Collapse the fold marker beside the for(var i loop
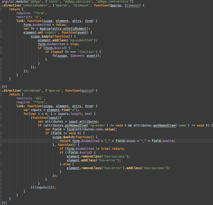The width and height of the screenshot is (213, 205). (x=1, y=114)
